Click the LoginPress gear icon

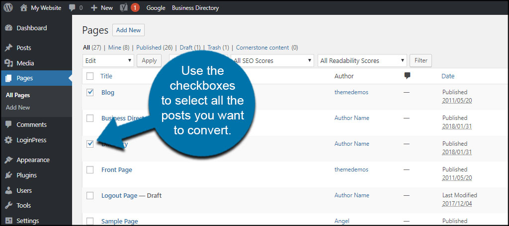9,140
